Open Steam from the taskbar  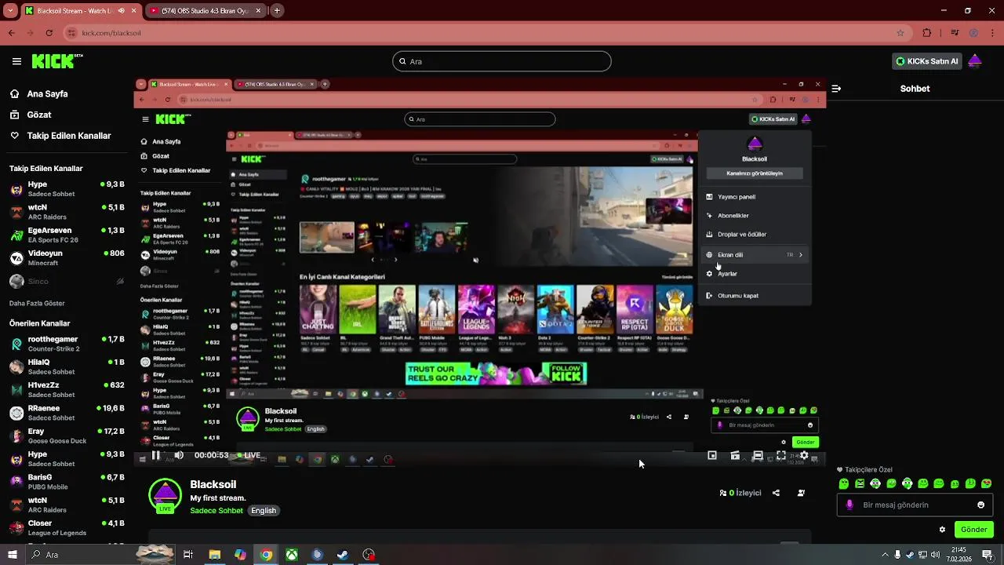(x=343, y=555)
